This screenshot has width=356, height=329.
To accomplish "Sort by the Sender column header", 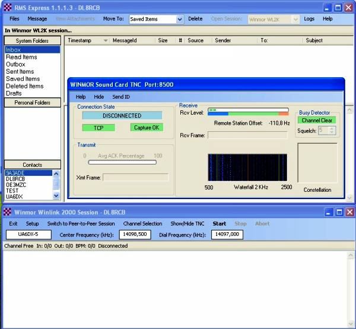I will click(x=235, y=40).
